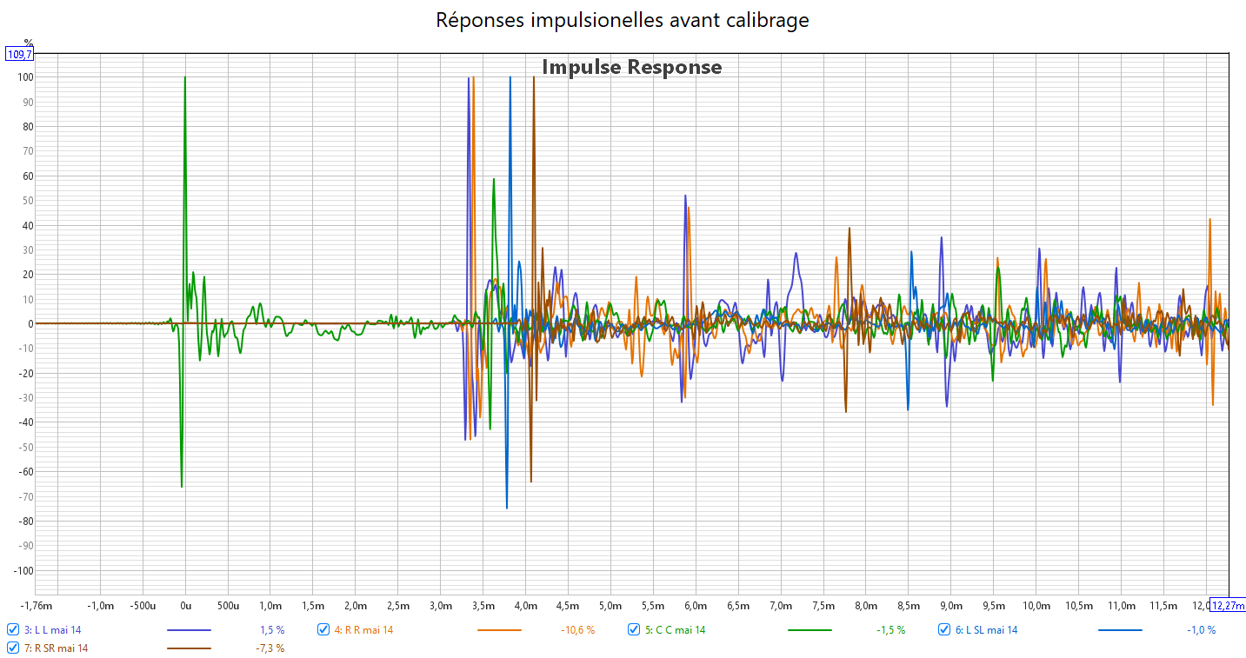Select the -1,0 % value for L SL
The width and height of the screenshot is (1246, 658).
tap(1201, 630)
